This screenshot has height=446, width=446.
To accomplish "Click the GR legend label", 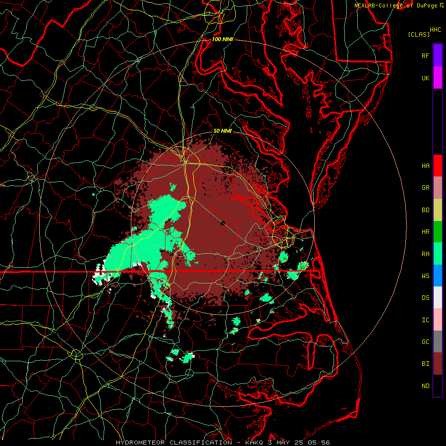I will point(426,188).
